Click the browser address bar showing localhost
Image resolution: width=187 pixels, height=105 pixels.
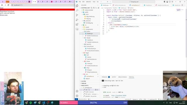tap(42, 5)
